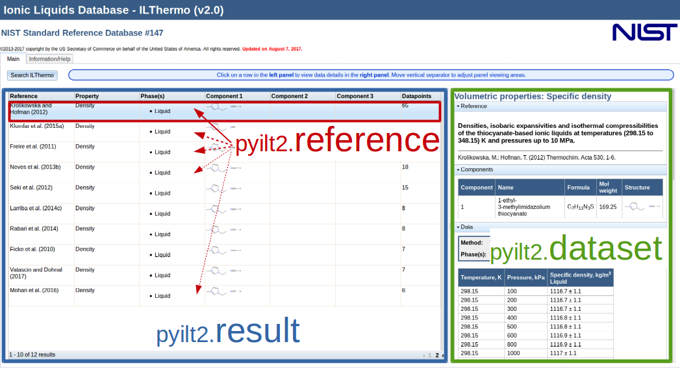
Task: Go to results page 2
Action: (436, 355)
